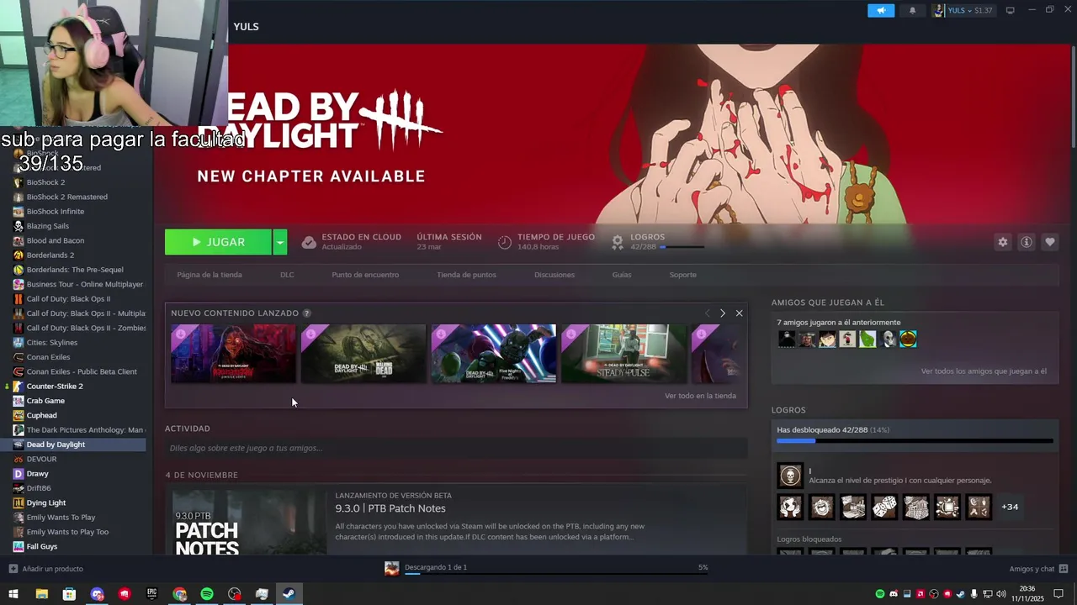Select BioShock 2 in library list
This screenshot has width=1077, height=605.
click(45, 182)
